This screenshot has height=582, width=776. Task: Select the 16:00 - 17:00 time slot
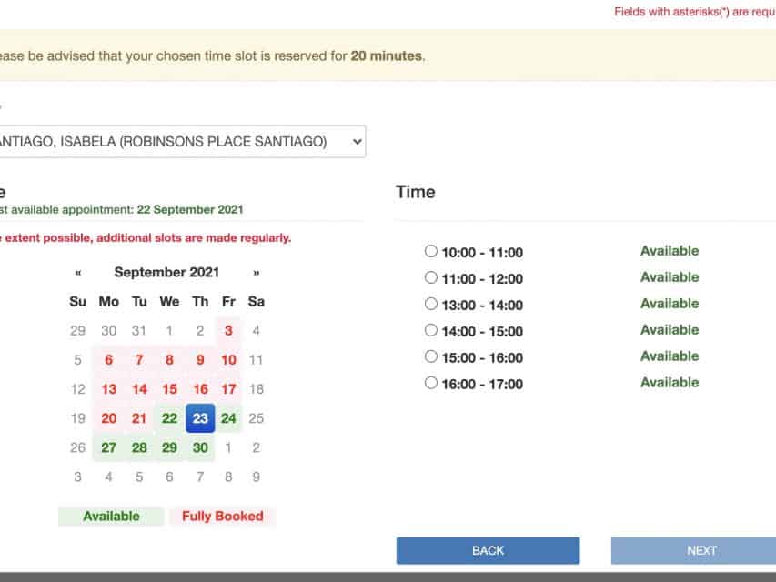(x=431, y=384)
